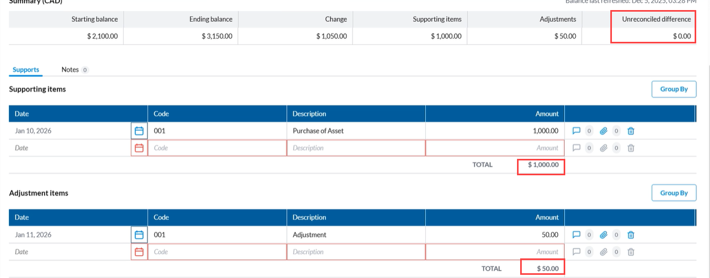Open comments on Purchase of Asset row
Image resolution: width=710 pixels, height=278 pixels.
point(577,131)
